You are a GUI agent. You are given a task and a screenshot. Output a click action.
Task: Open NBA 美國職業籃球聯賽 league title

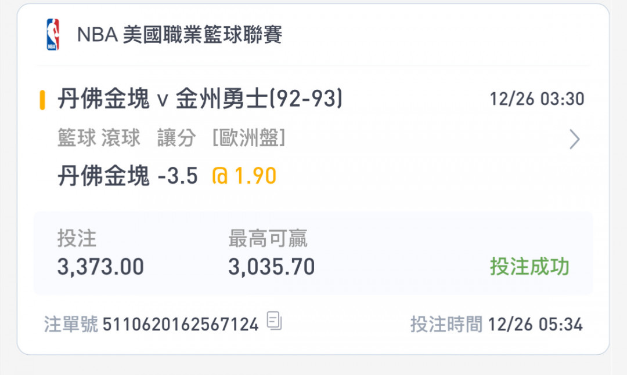(179, 34)
